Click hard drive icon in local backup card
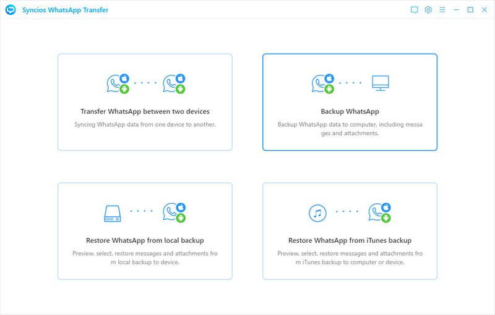495x315 pixels. [113, 214]
